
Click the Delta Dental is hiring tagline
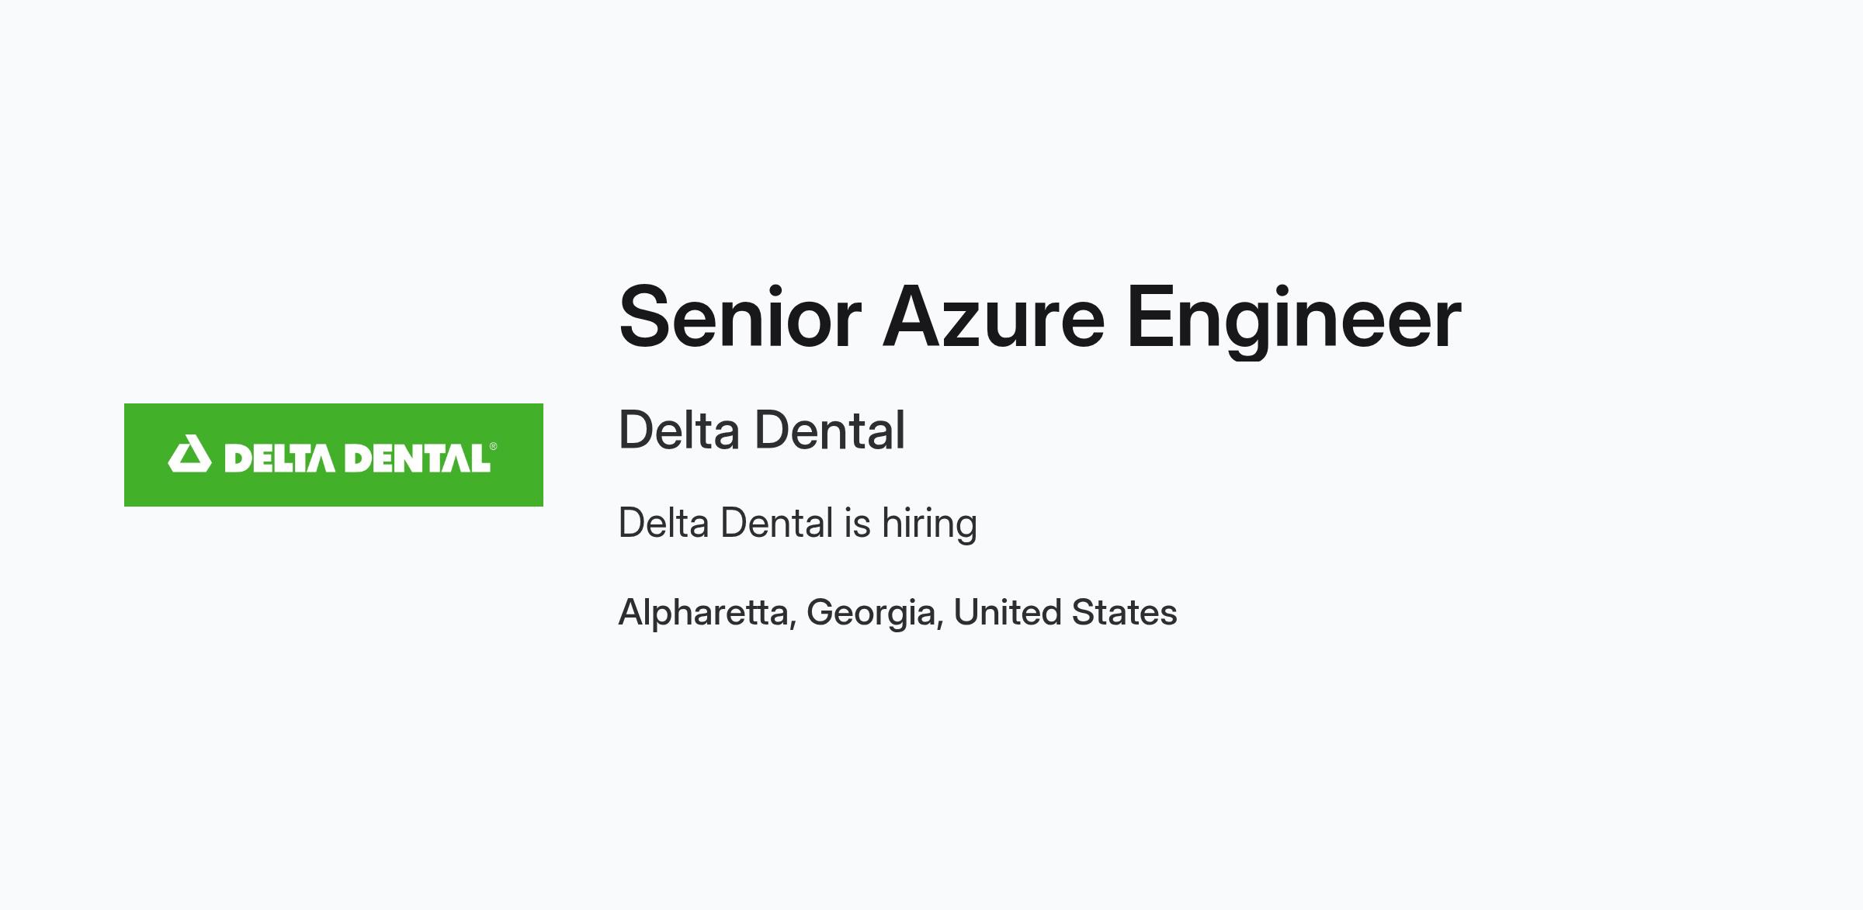798,524
